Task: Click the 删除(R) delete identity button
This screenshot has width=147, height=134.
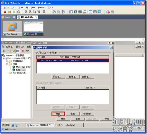Action: [73, 77]
